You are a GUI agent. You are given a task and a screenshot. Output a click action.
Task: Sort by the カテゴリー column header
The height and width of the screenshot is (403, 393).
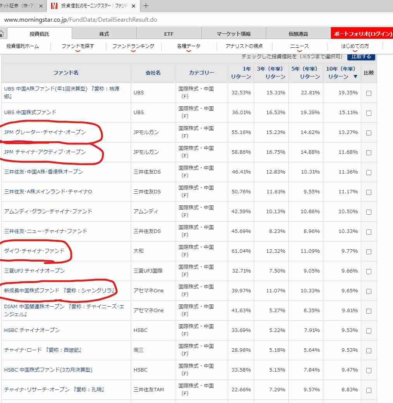(202, 73)
